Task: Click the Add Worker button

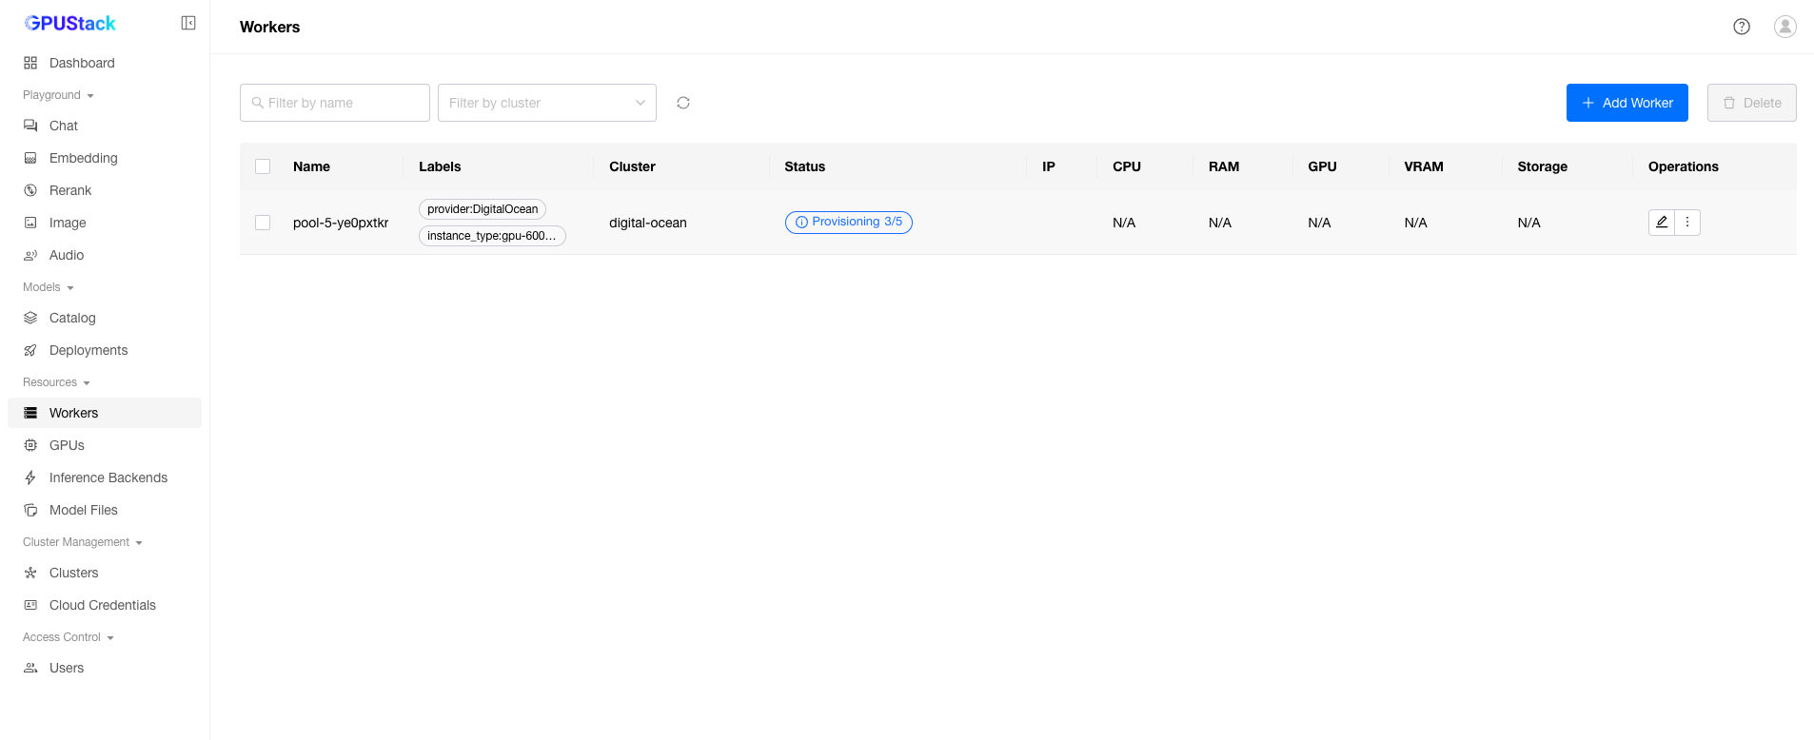Action: tap(1627, 103)
